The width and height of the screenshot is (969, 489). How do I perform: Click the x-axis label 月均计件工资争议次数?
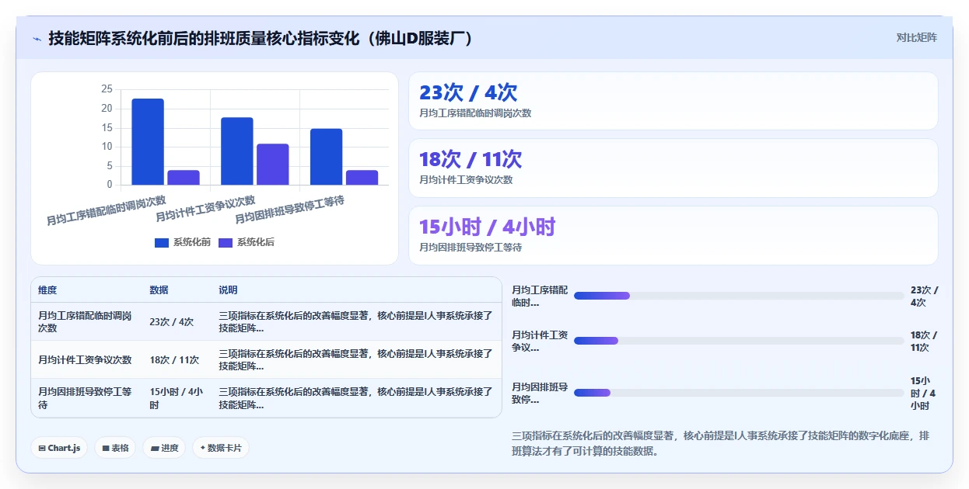click(205, 208)
